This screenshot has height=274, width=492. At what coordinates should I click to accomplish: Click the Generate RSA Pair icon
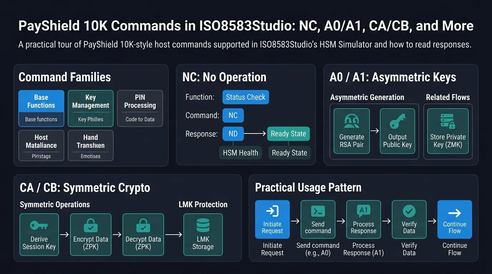click(x=351, y=122)
